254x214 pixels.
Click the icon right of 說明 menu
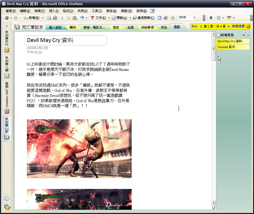pos(152,11)
